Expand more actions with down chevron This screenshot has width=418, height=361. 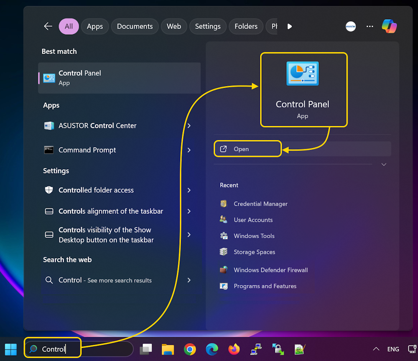tap(384, 164)
